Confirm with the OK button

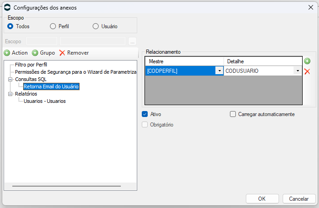(x=262, y=198)
